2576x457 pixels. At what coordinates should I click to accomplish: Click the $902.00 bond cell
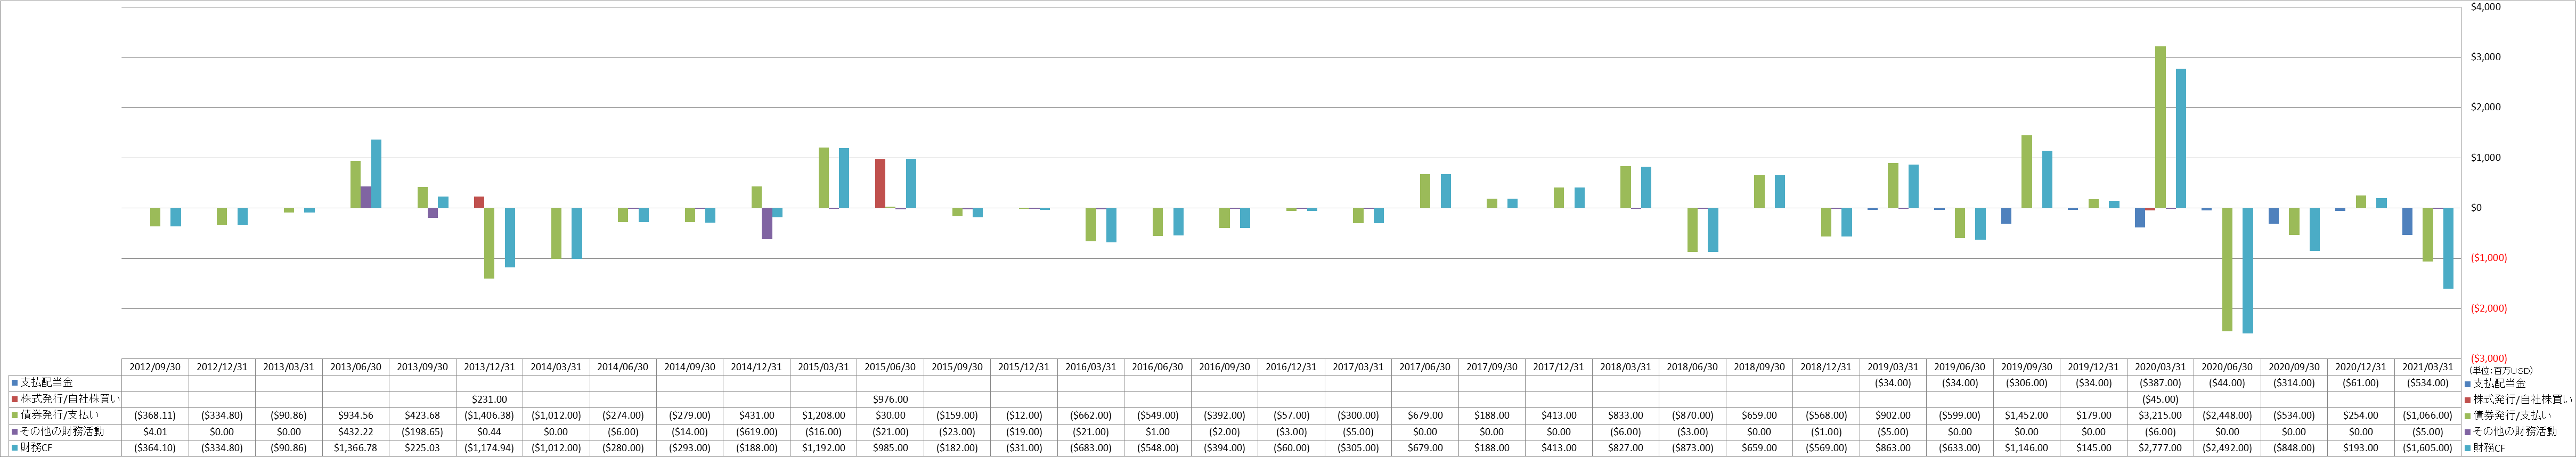tap(1893, 415)
